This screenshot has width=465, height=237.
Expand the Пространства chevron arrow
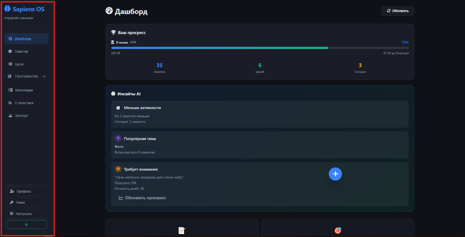(x=44, y=76)
